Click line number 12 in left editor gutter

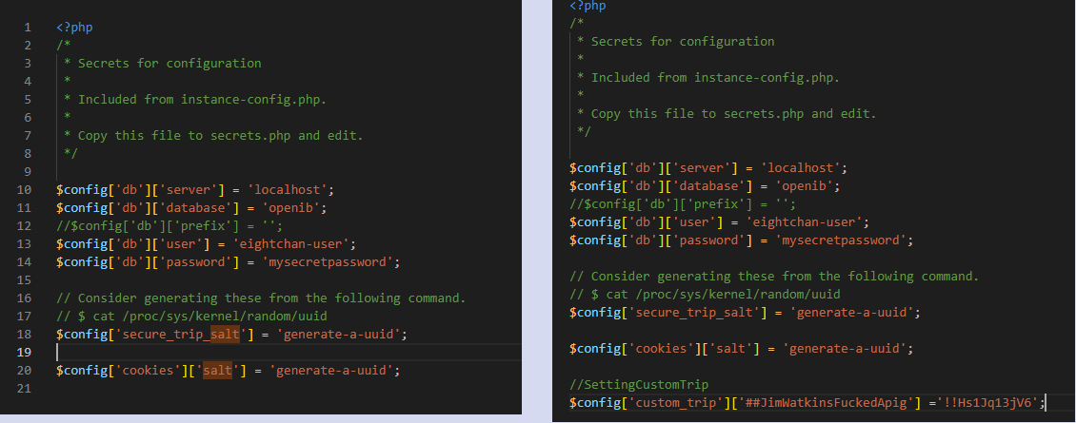click(x=24, y=225)
